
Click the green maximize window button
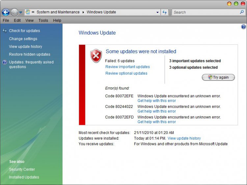pyautogui.click(x=236, y=4)
